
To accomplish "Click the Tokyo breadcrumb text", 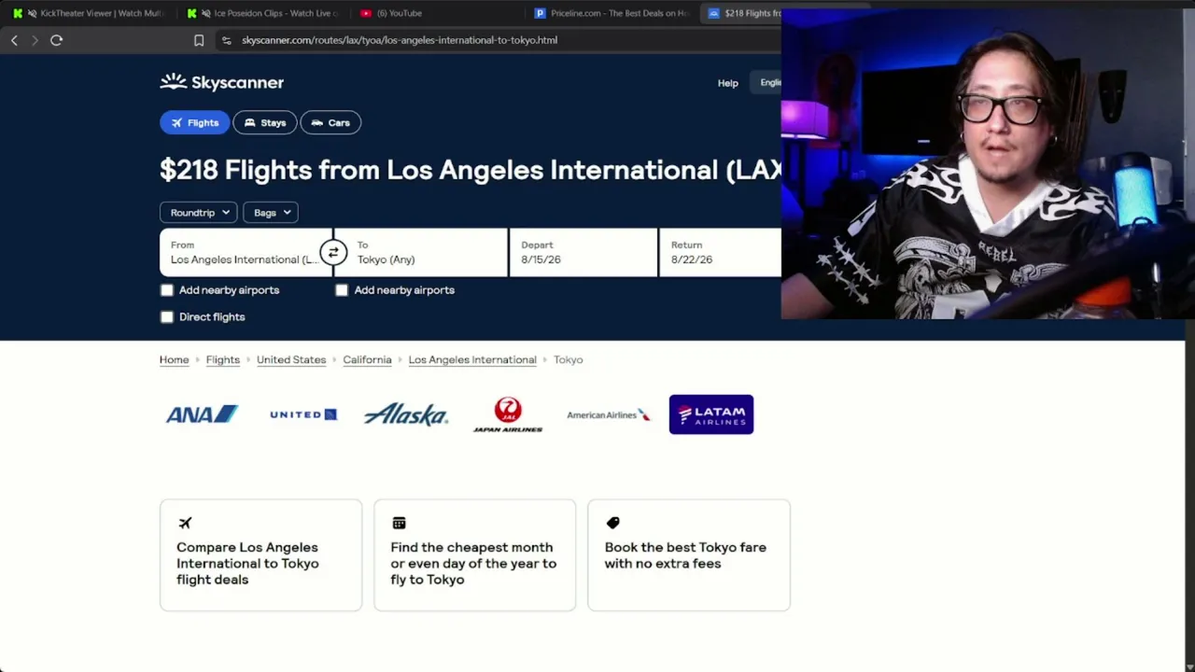I will click(x=568, y=359).
